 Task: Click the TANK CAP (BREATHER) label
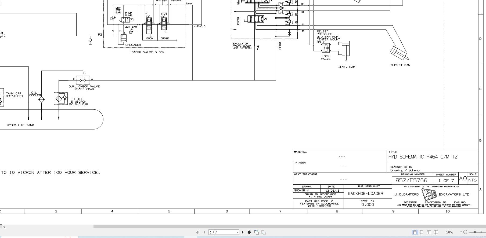tap(14, 95)
